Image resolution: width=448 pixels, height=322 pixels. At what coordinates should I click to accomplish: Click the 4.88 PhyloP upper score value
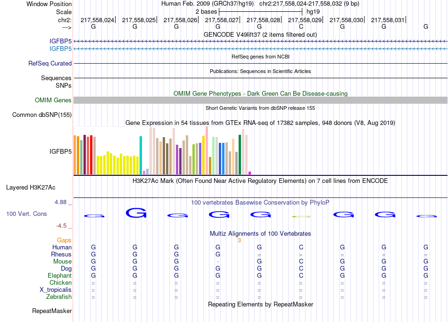pyautogui.click(x=60, y=202)
